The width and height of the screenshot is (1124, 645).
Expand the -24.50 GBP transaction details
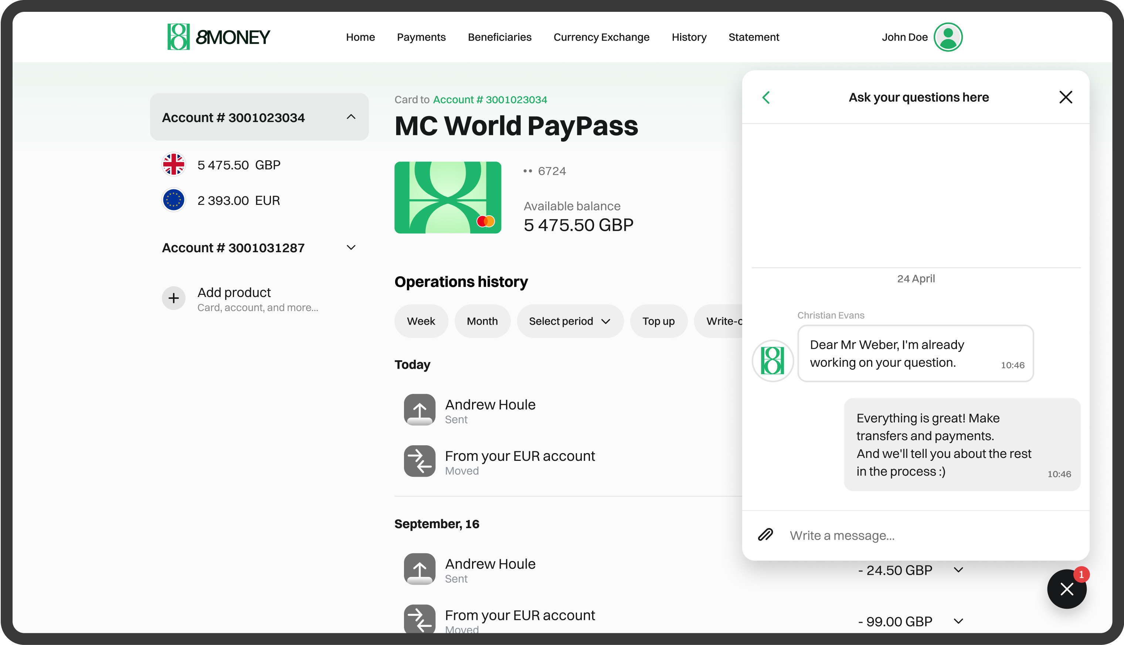coord(958,570)
